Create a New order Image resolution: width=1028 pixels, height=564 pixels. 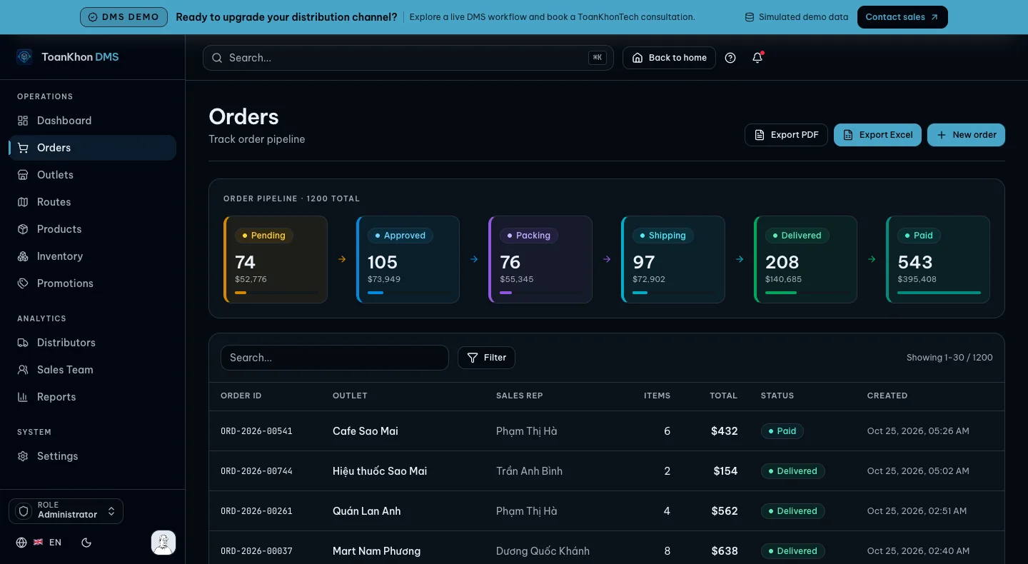click(x=966, y=135)
